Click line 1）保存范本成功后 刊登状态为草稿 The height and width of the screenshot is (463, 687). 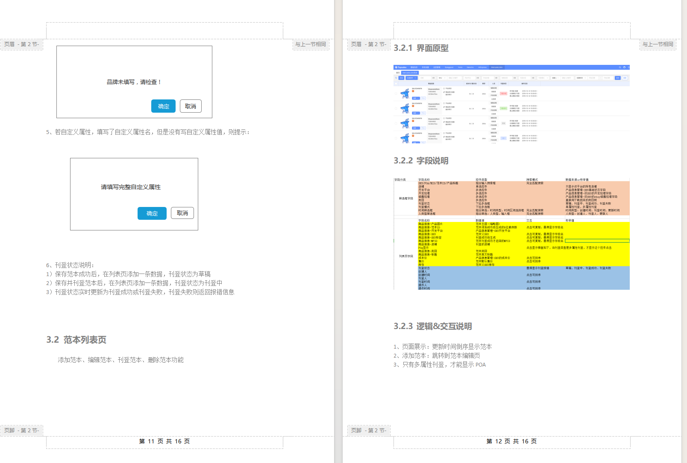[x=128, y=274]
